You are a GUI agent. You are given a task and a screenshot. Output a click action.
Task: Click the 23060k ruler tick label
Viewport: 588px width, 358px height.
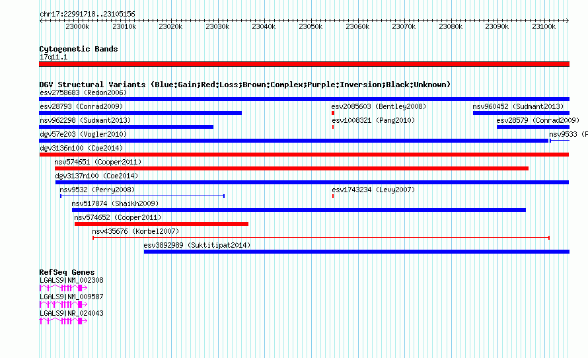(357, 26)
